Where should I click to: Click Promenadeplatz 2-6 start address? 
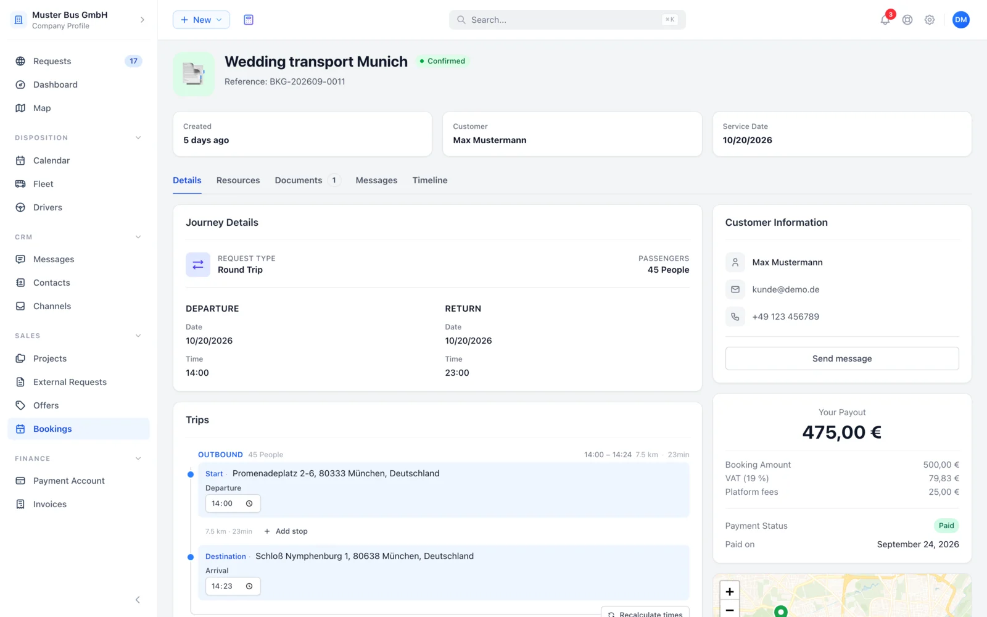336,473
